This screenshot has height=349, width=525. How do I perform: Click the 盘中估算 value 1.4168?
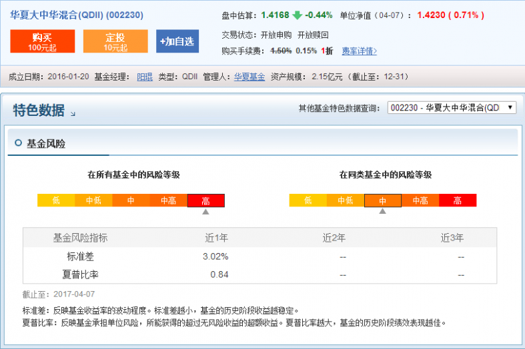(275, 15)
